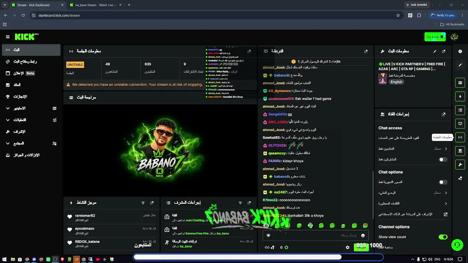Viewport: 468px width, 263px height.
Task: Pop out the معلومات البث panel
Action: [444, 52]
